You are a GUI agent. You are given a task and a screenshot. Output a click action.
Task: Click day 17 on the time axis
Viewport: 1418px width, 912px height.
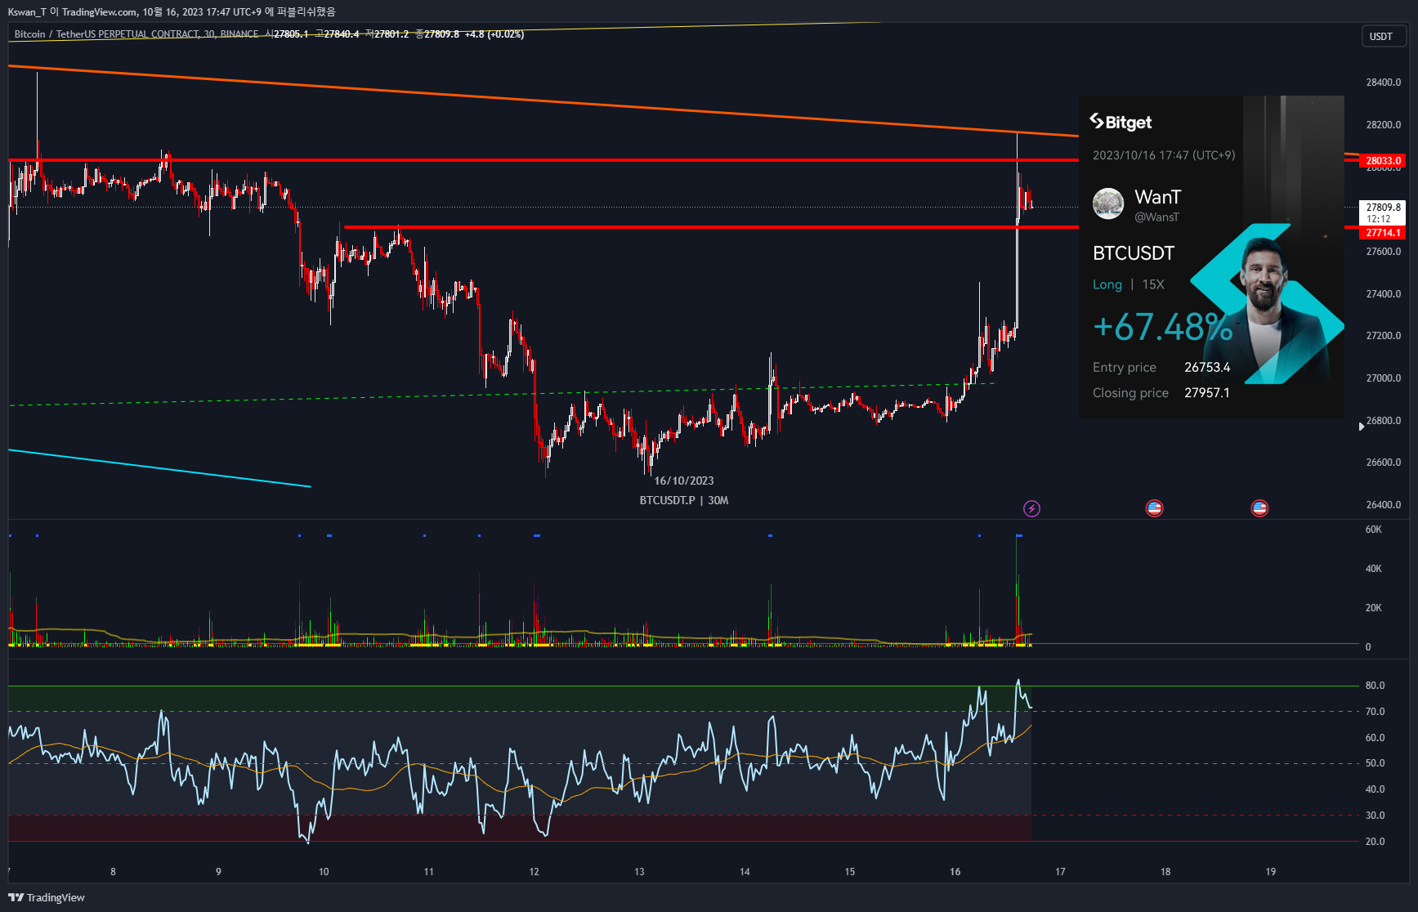click(1060, 872)
